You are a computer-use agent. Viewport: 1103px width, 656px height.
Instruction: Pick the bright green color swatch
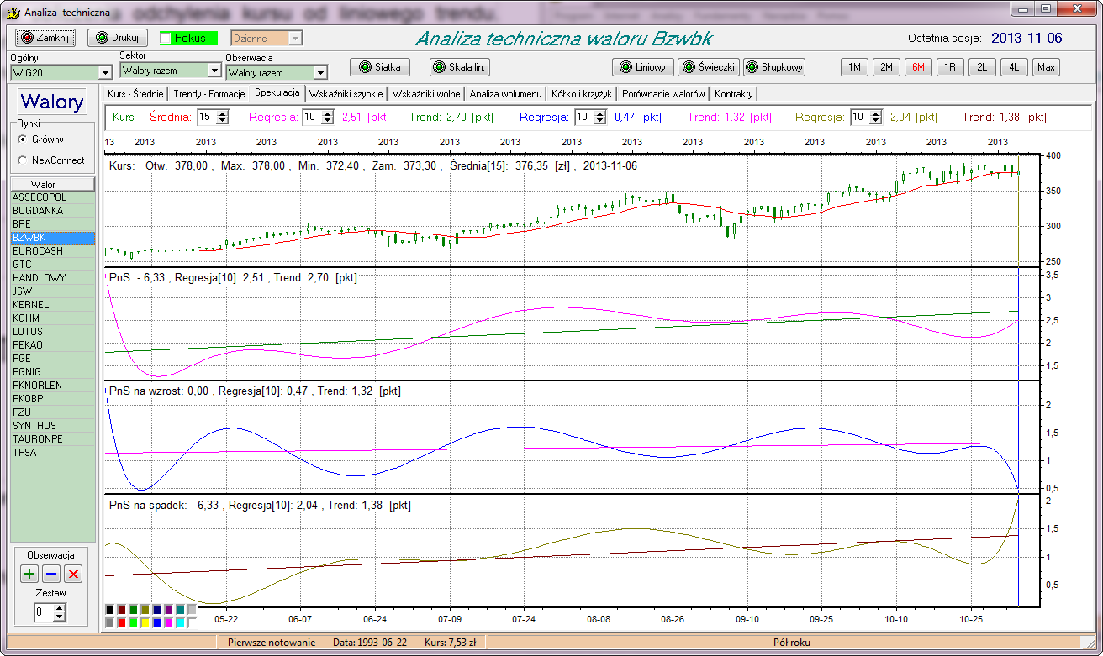tap(134, 623)
